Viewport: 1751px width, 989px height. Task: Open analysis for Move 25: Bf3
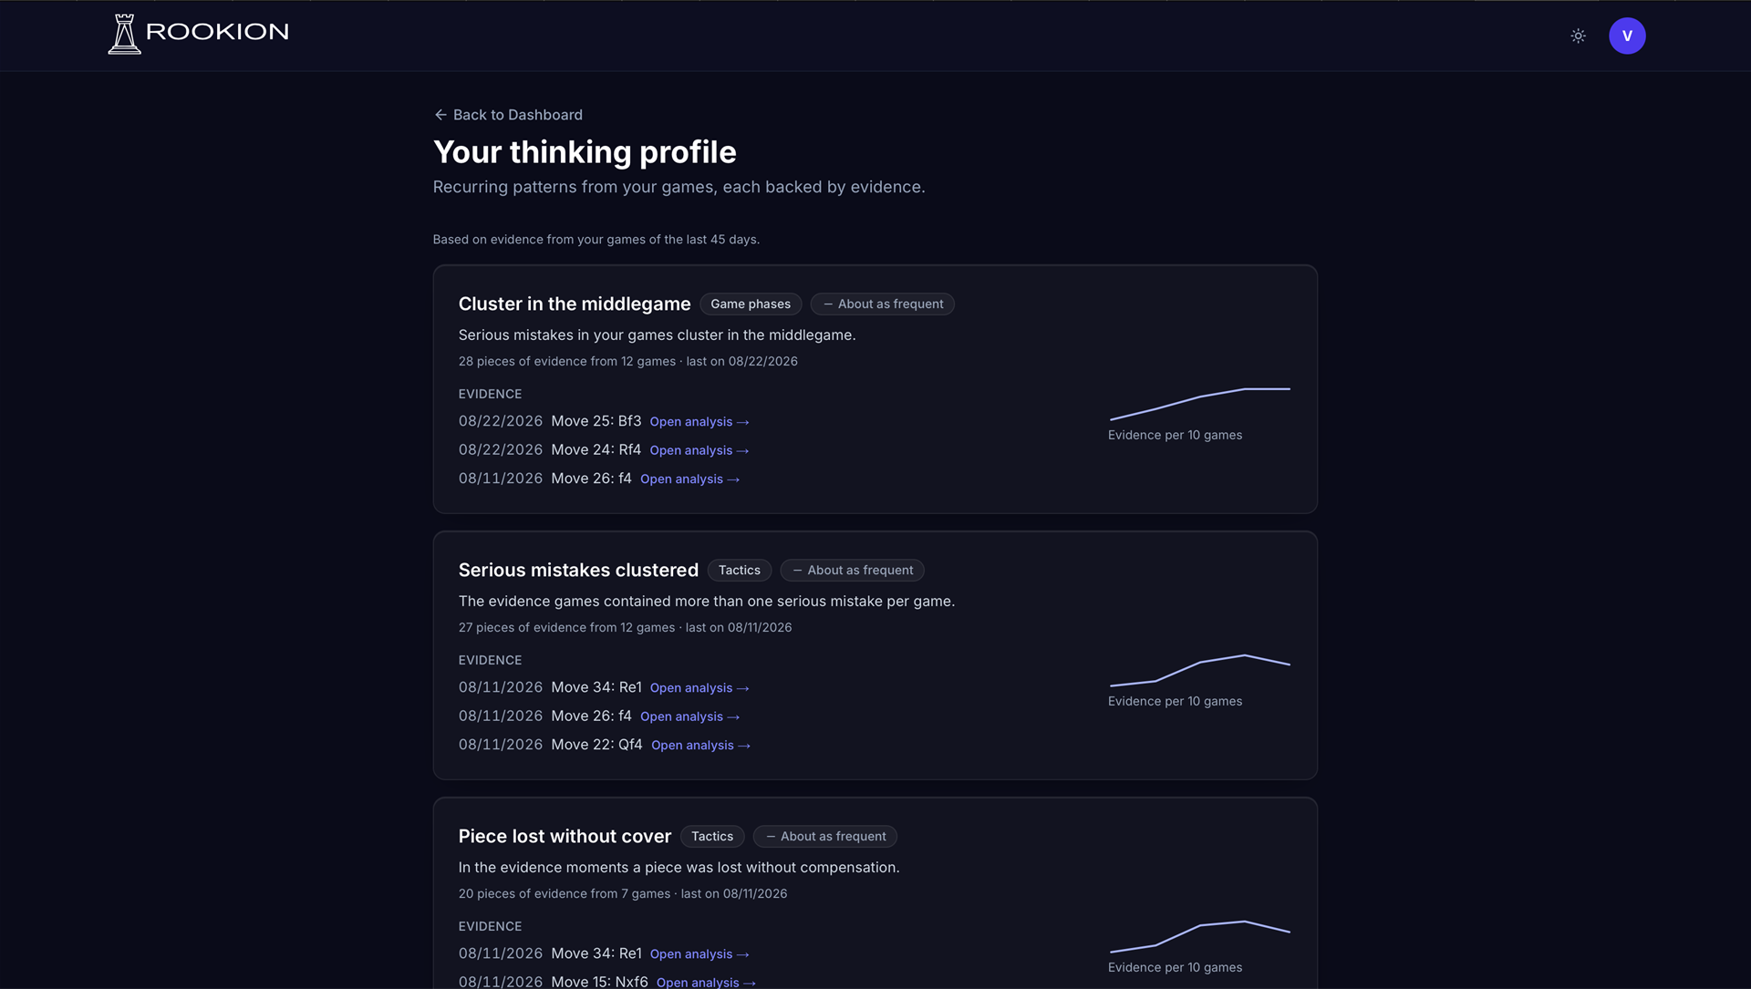click(699, 422)
